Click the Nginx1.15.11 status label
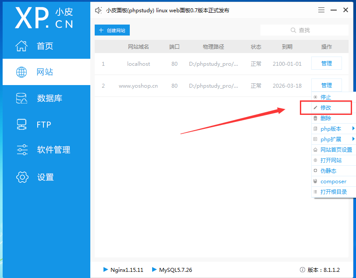 [x=127, y=270]
